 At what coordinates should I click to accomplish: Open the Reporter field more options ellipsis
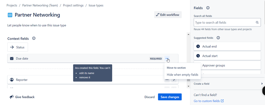click(x=167, y=80)
